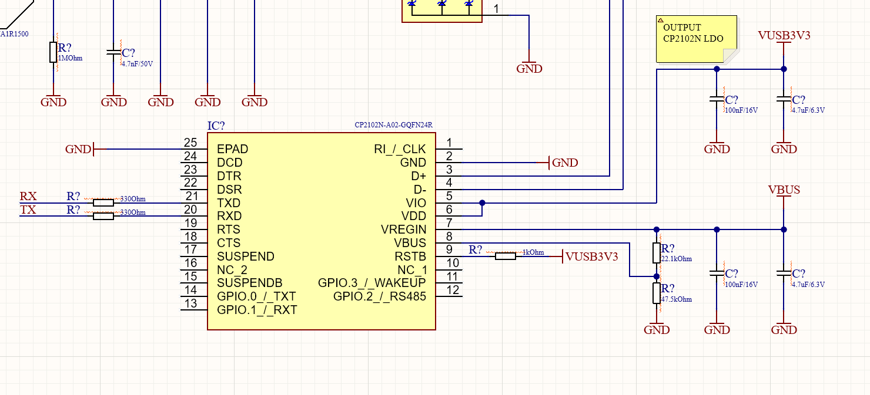Click the NC_1 pin name
870x395 pixels.
pos(411,270)
